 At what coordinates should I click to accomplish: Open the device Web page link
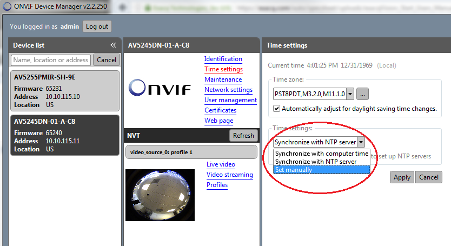point(219,121)
